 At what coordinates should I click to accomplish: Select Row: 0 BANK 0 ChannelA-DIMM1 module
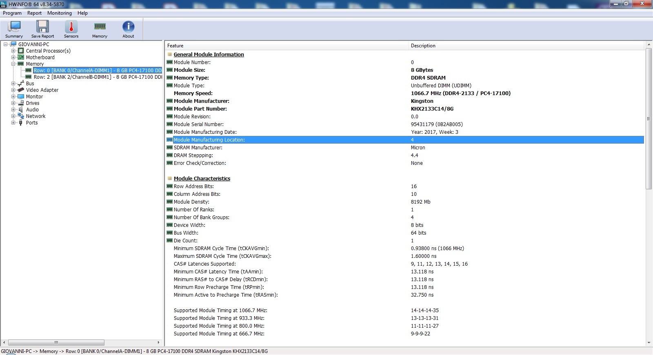tap(98, 70)
